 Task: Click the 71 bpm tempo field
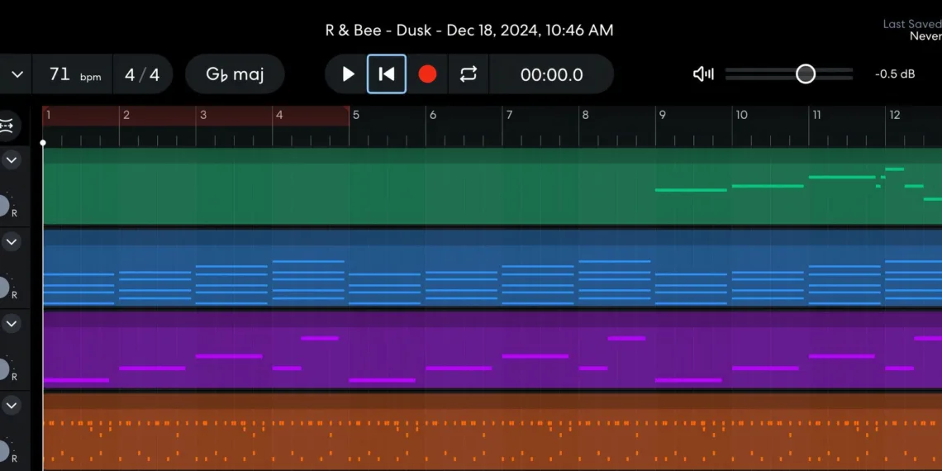pyautogui.click(x=74, y=74)
